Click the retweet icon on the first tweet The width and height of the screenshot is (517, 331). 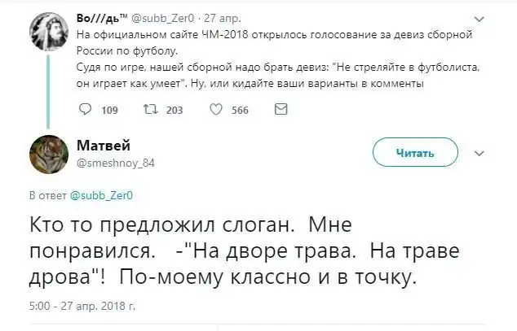pos(150,110)
